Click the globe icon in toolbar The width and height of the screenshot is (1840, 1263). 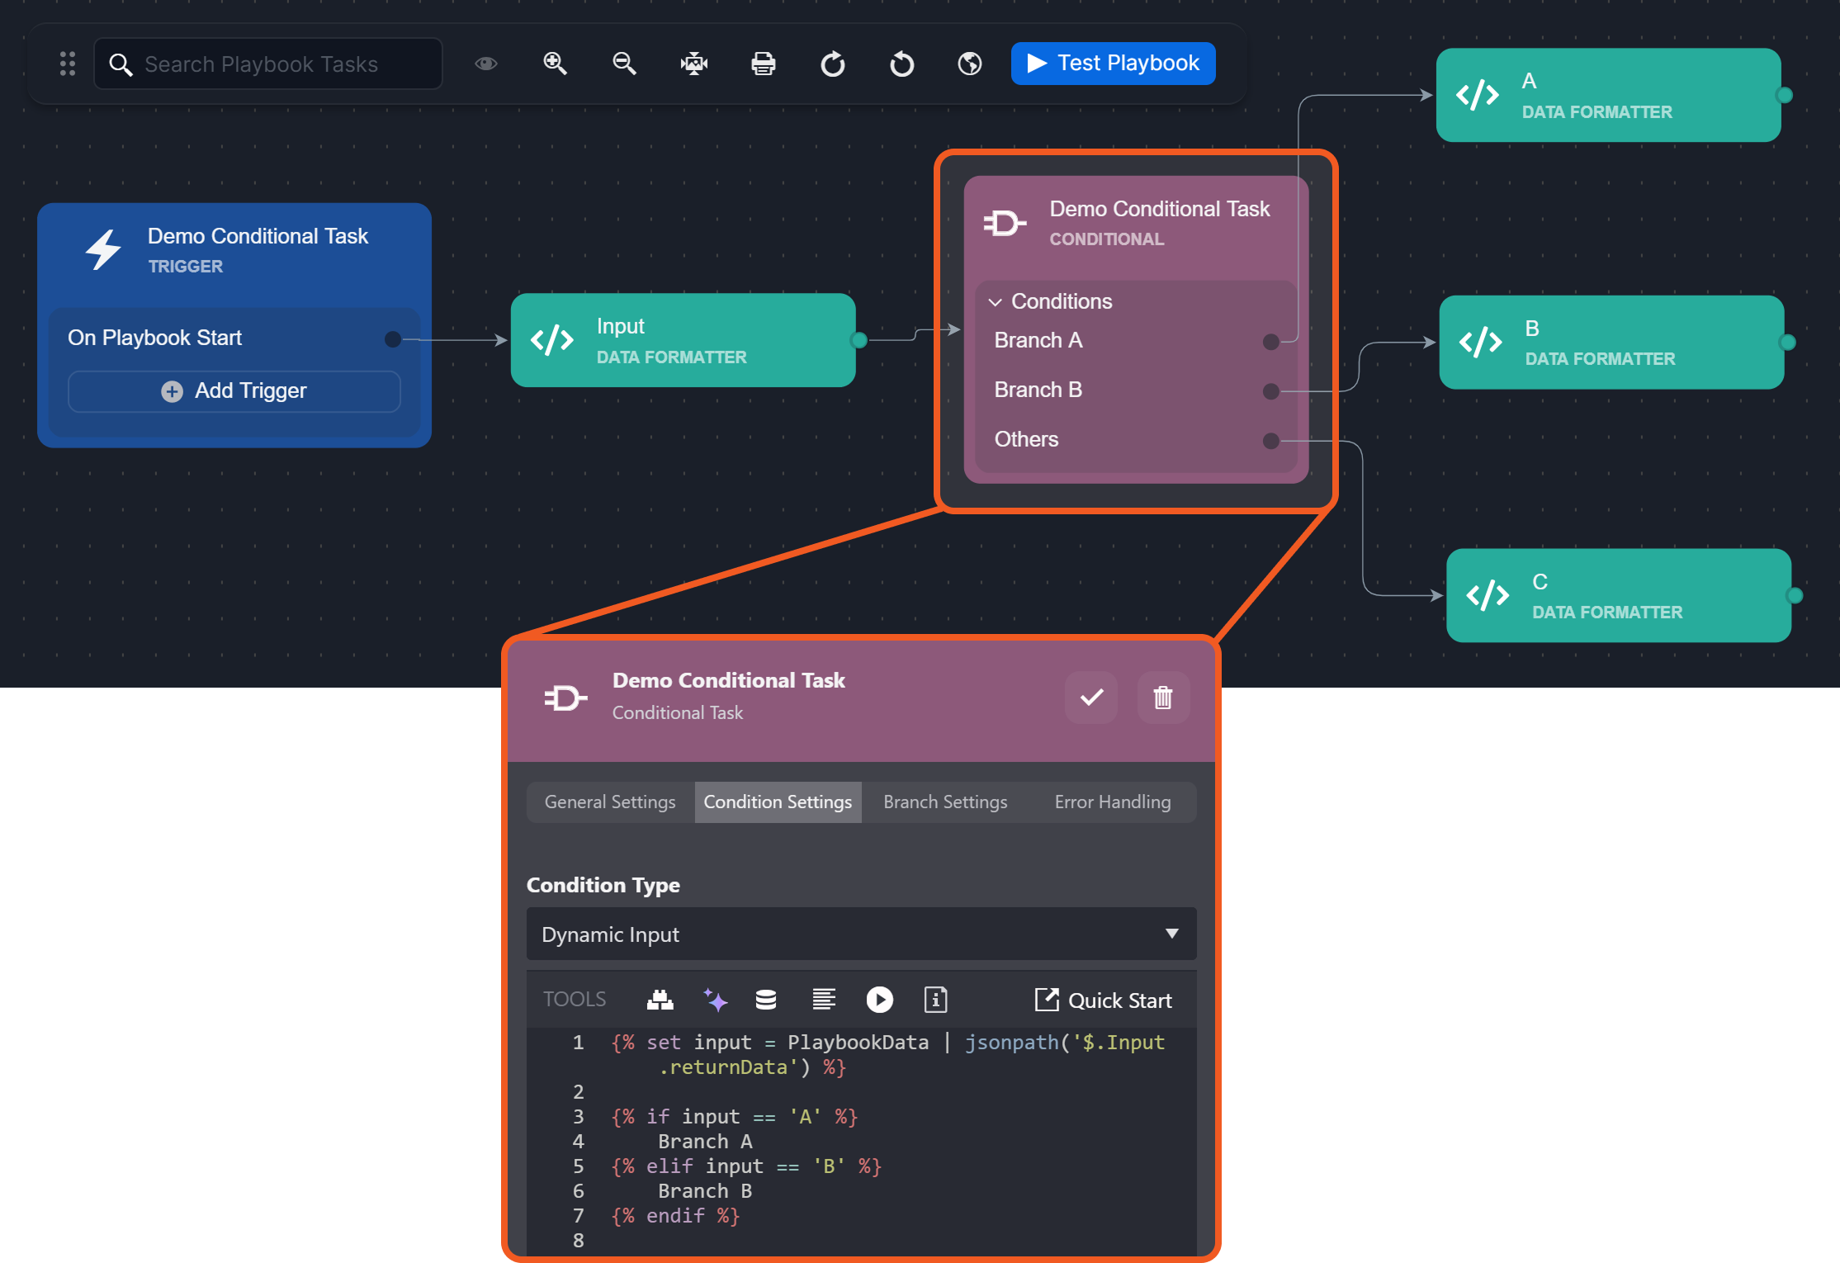coord(970,64)
